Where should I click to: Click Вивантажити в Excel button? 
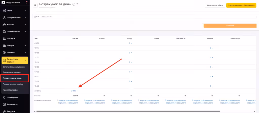click(x=214, y=5)
